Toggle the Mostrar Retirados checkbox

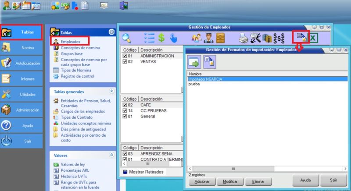coord(125,172)
